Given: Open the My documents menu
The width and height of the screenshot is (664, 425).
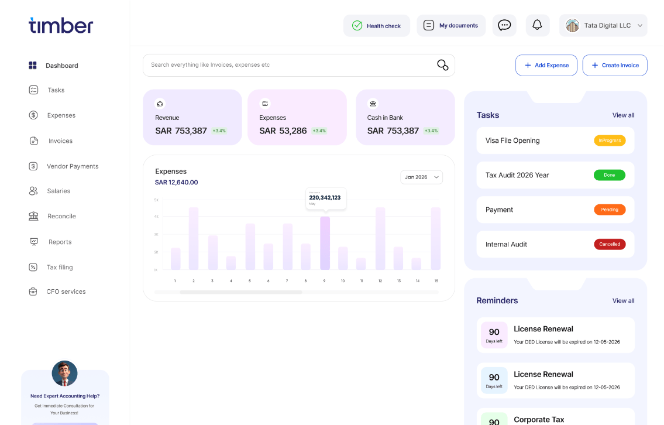Looking at the screenshot, I should [451, 25].
